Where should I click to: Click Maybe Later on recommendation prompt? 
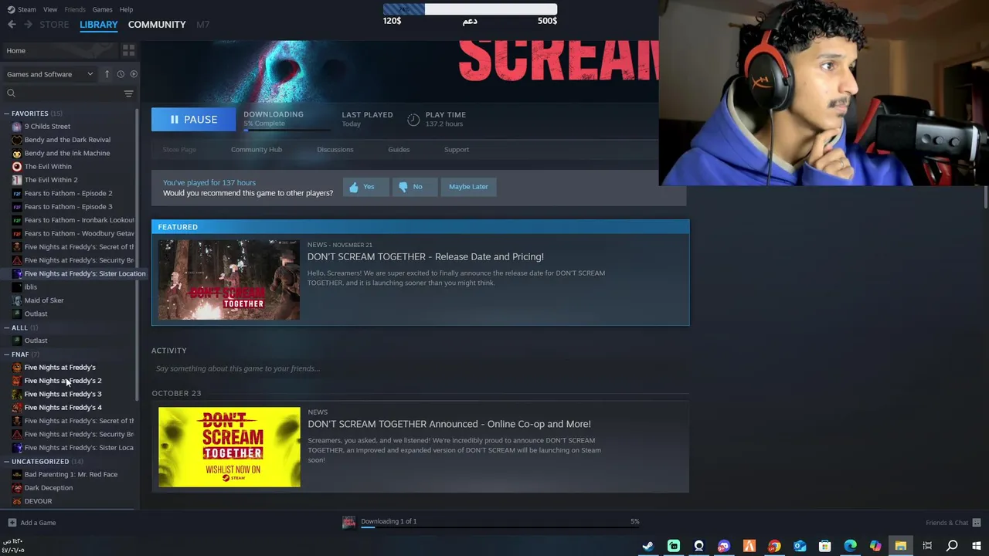tap(468, 187)
